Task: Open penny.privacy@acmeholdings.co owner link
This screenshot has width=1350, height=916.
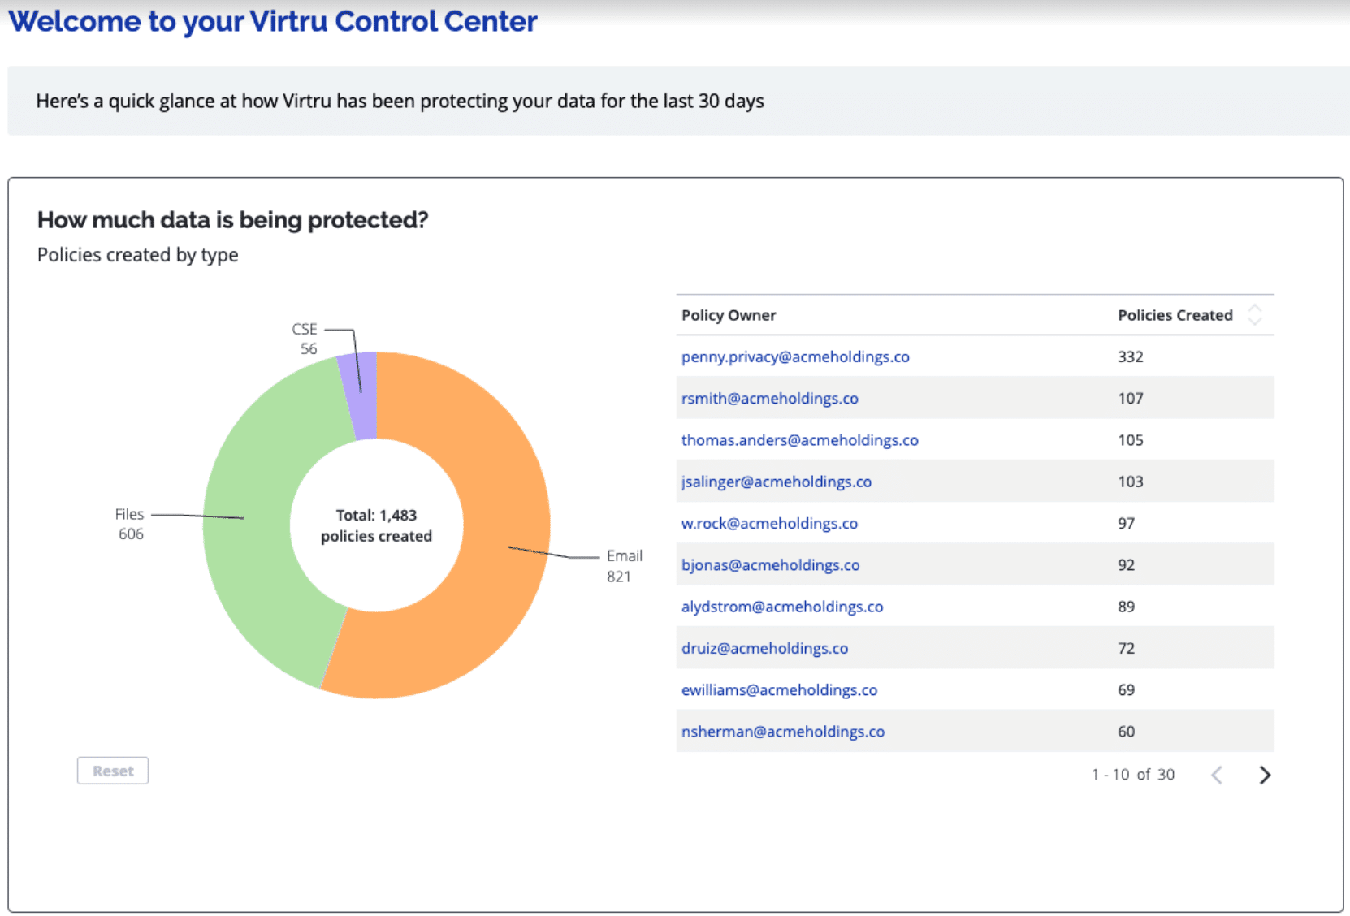Action: 795,356
